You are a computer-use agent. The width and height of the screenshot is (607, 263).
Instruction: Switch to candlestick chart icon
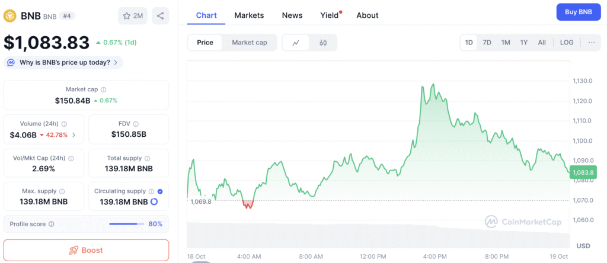point(323,43)
